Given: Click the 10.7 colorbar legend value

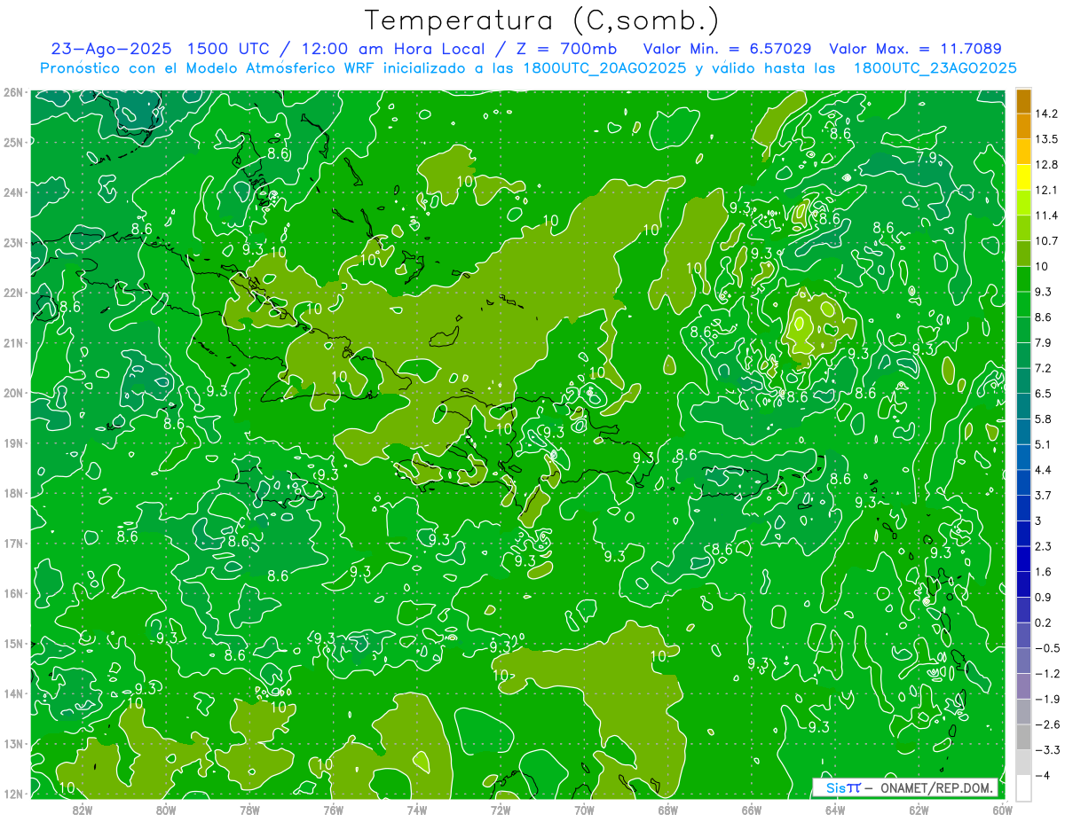Looking at the screenshot, I should point(1046,241).
